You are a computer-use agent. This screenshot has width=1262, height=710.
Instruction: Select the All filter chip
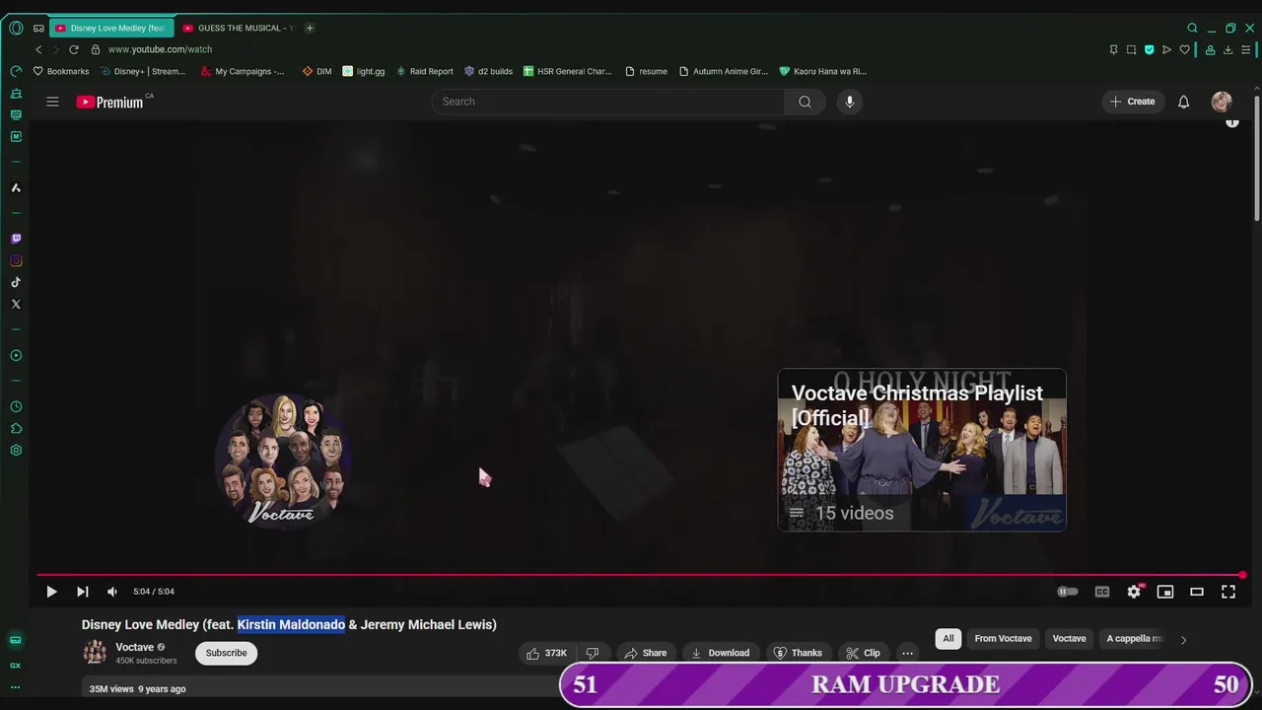click(x=948, y=639)
